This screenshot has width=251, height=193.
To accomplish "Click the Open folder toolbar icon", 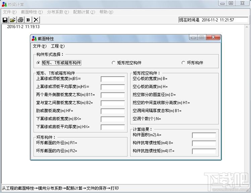I will [x=13, y=20].
